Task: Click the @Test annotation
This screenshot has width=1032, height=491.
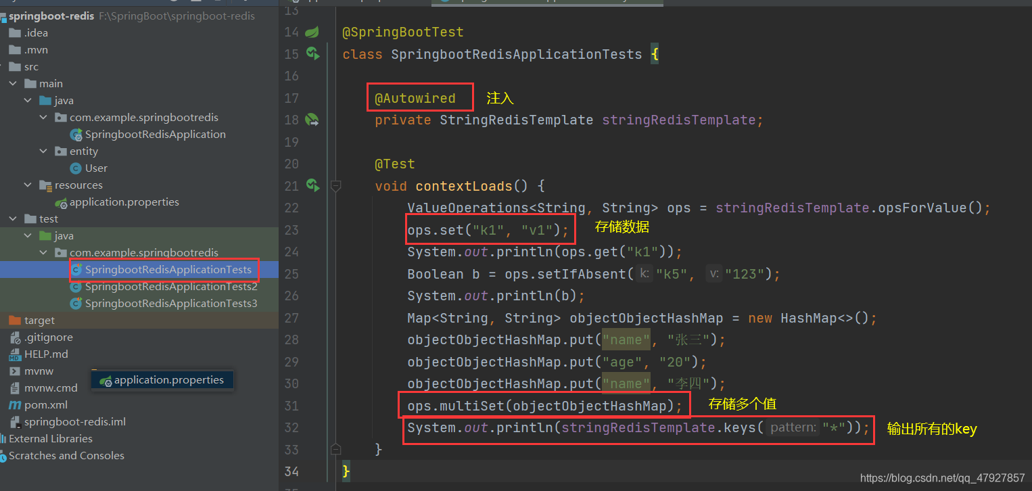Action: (395, 164)
